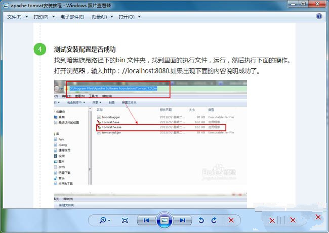This screenshot has width=329, height=233.
Task: Go to the previous photo
Action: click(146, 220)
